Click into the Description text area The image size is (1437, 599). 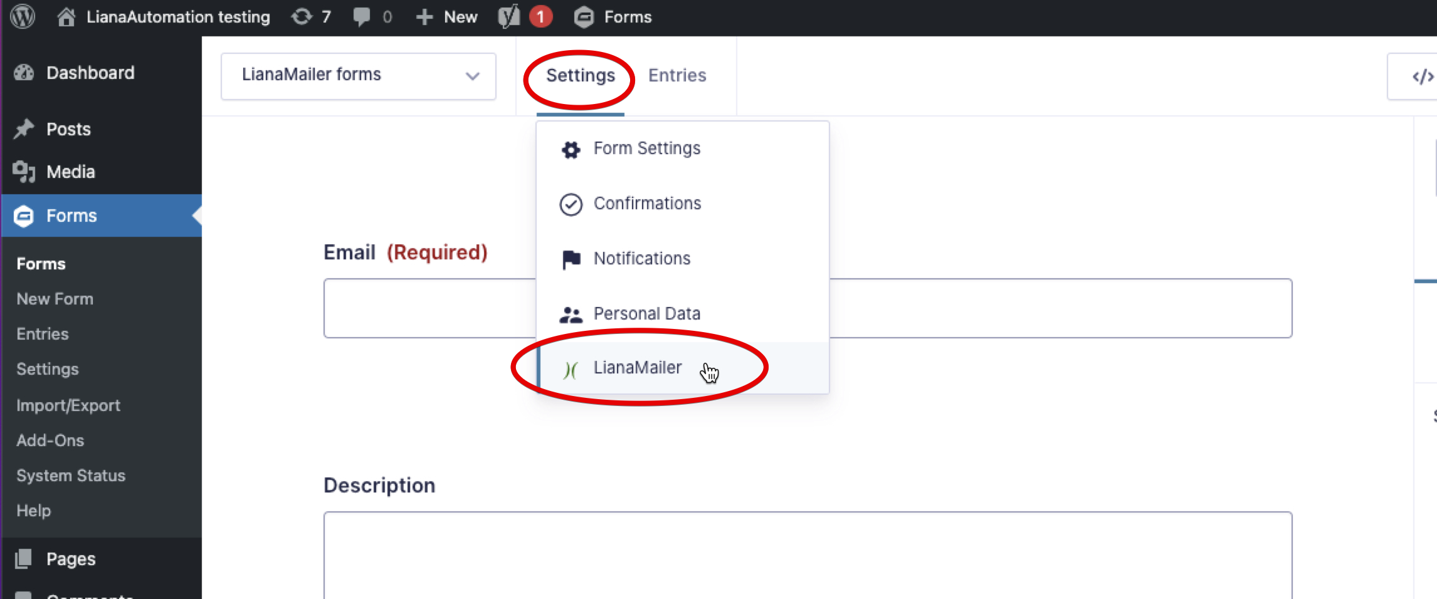pyautogui.click(x=808, y=555)
